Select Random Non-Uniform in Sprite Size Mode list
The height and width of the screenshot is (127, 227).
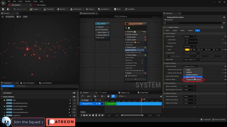point(194,80)
